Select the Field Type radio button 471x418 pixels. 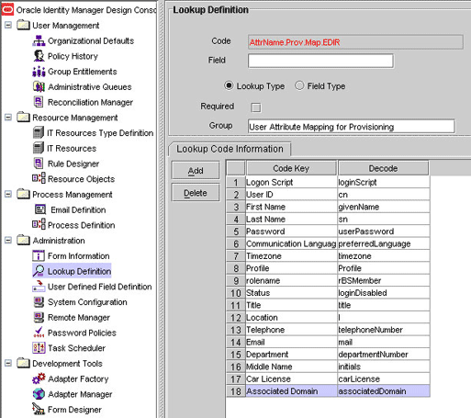click(x=299, y=85)
